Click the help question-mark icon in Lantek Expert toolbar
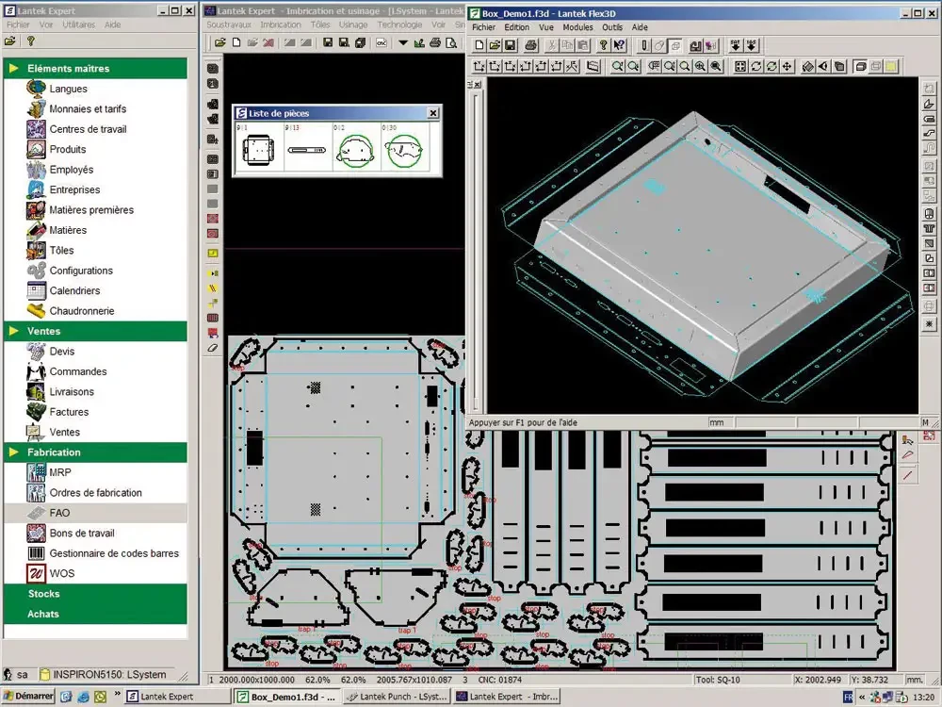The height and width of the screenshot is (707, 942). click(31, 41)
